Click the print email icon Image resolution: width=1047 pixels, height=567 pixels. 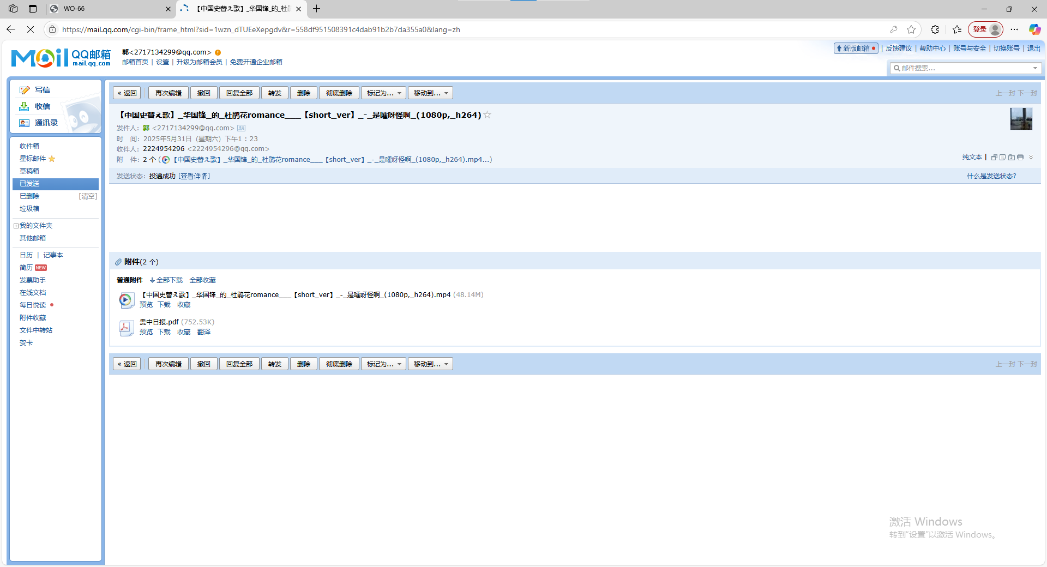tap(1020, 158)
